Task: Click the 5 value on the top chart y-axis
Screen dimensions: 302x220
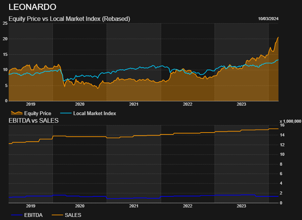Action: pyautogui.click(x=7, y=85)
